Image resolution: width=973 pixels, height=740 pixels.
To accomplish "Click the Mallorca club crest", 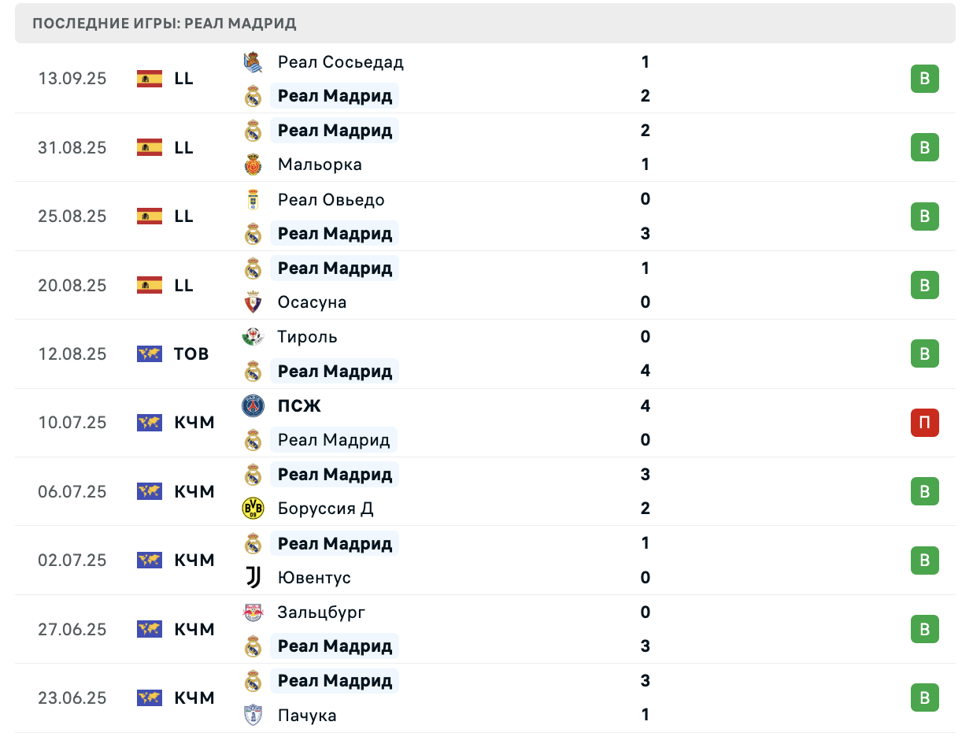I will pos(253,165).
